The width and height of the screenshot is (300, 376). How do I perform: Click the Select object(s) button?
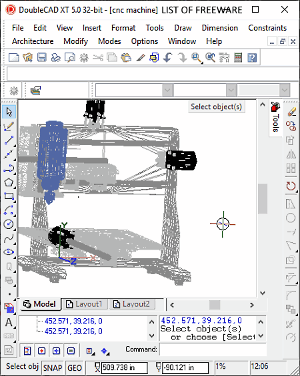(x=217, y=106)
